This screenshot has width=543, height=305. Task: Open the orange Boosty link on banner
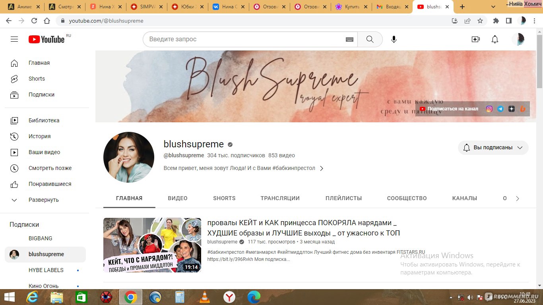coord(523,109)
